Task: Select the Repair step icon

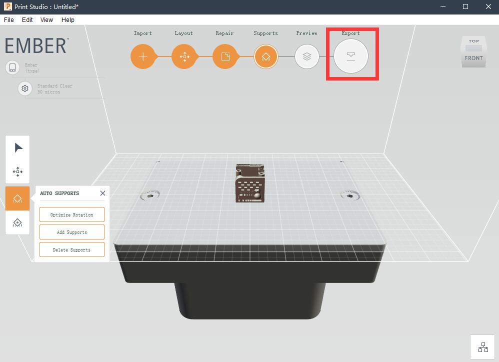Action: coord(225,56)
